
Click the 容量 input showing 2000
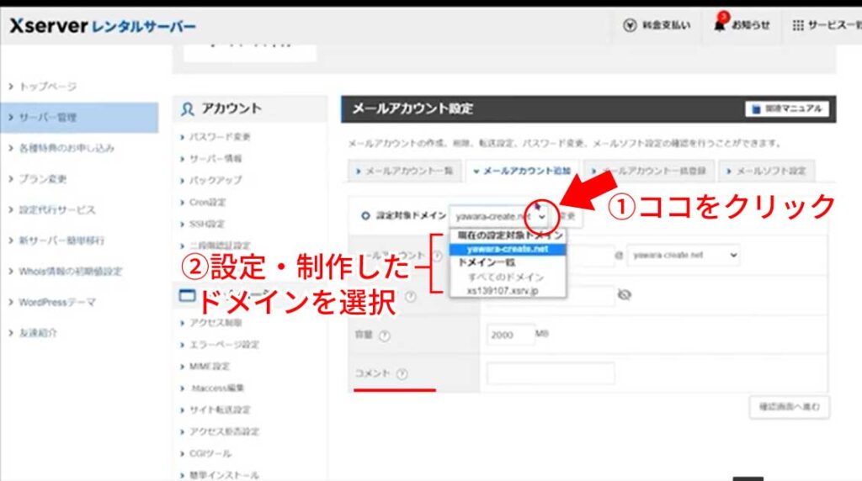point(510,335)
